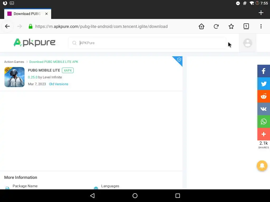
Task: Tap the keyboard indicator status icon
Action: point(12,3)
